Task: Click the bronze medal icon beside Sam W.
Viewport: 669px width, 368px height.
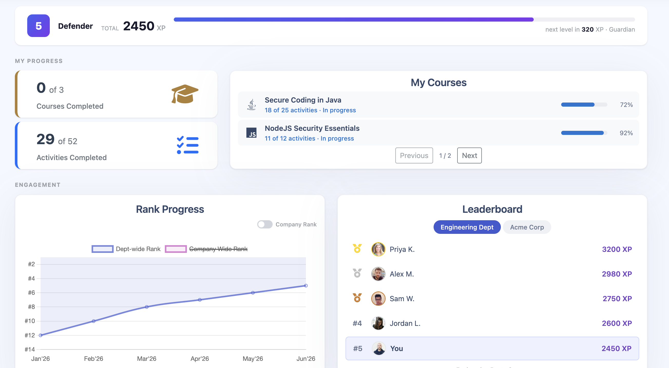Action: (x=357, y=298)
